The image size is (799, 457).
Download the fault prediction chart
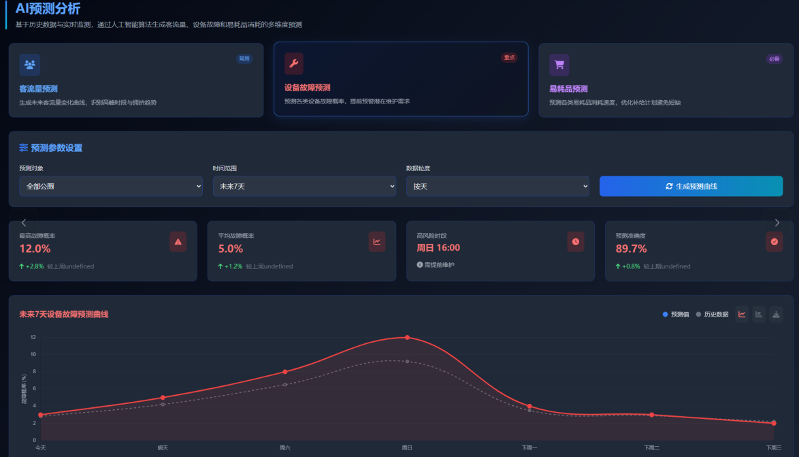coord(776,314)
